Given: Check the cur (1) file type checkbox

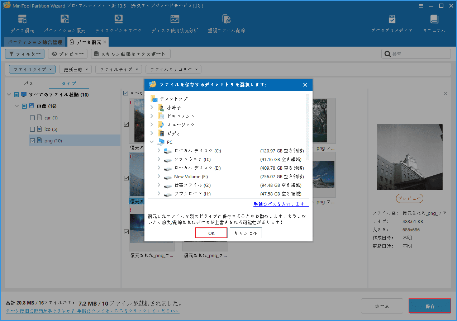Looking at the screenshot, I should pos(32,117).
